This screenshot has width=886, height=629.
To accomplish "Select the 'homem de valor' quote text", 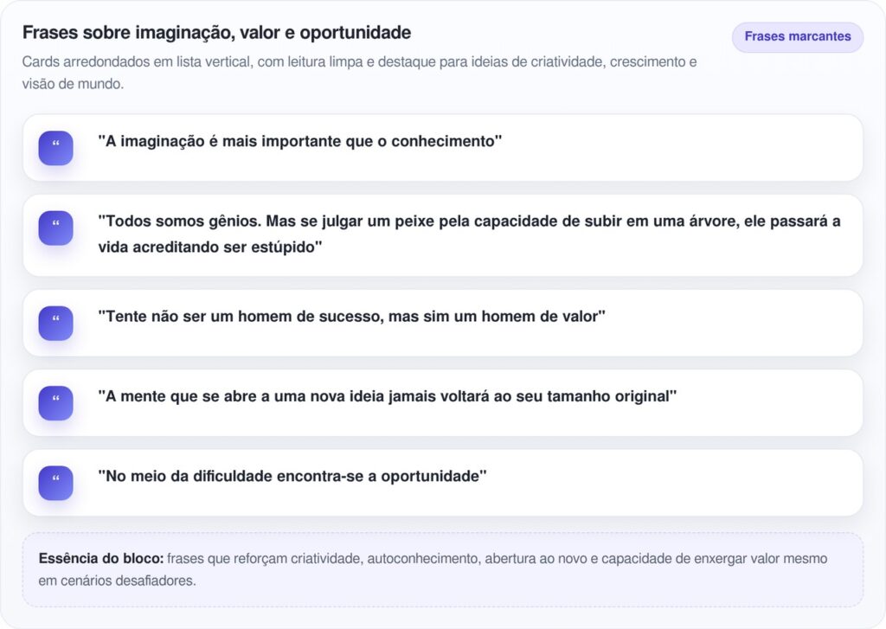I will pyautogui.click(x=351, y=317).
